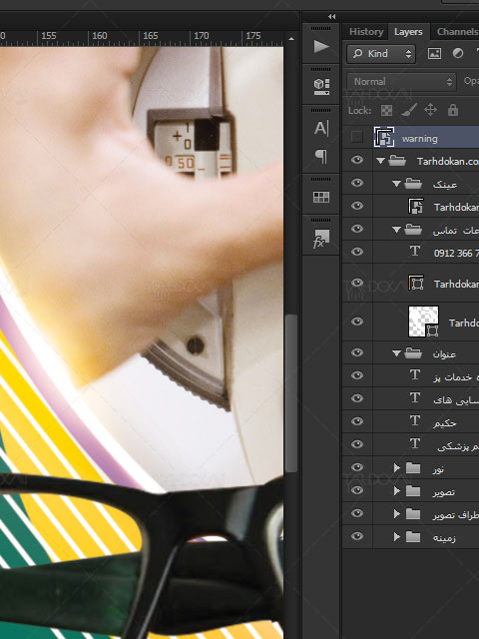Select the 0912 366 text layer name

click(456, 253)
